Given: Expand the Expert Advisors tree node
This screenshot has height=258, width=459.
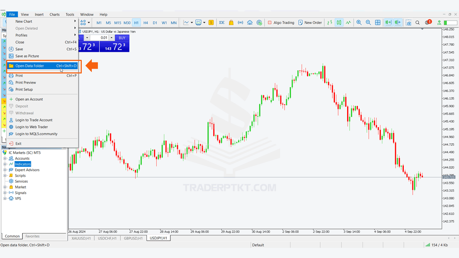Looking at the screenshot, I should [5, 170].
